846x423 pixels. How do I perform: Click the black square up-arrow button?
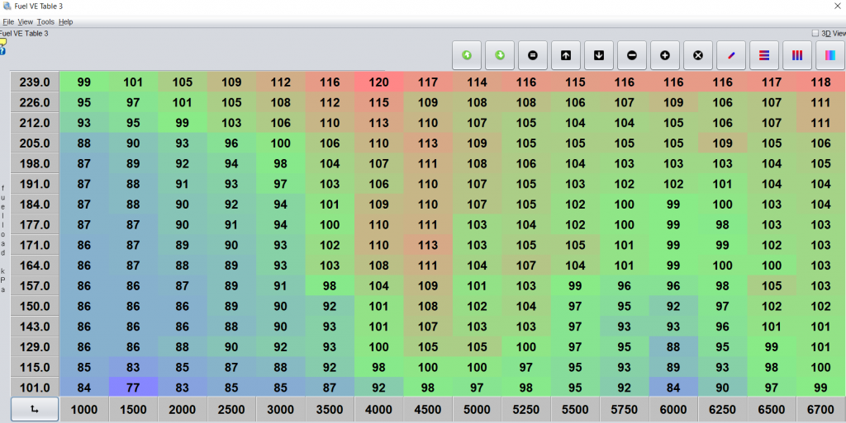tap(566, 55)
